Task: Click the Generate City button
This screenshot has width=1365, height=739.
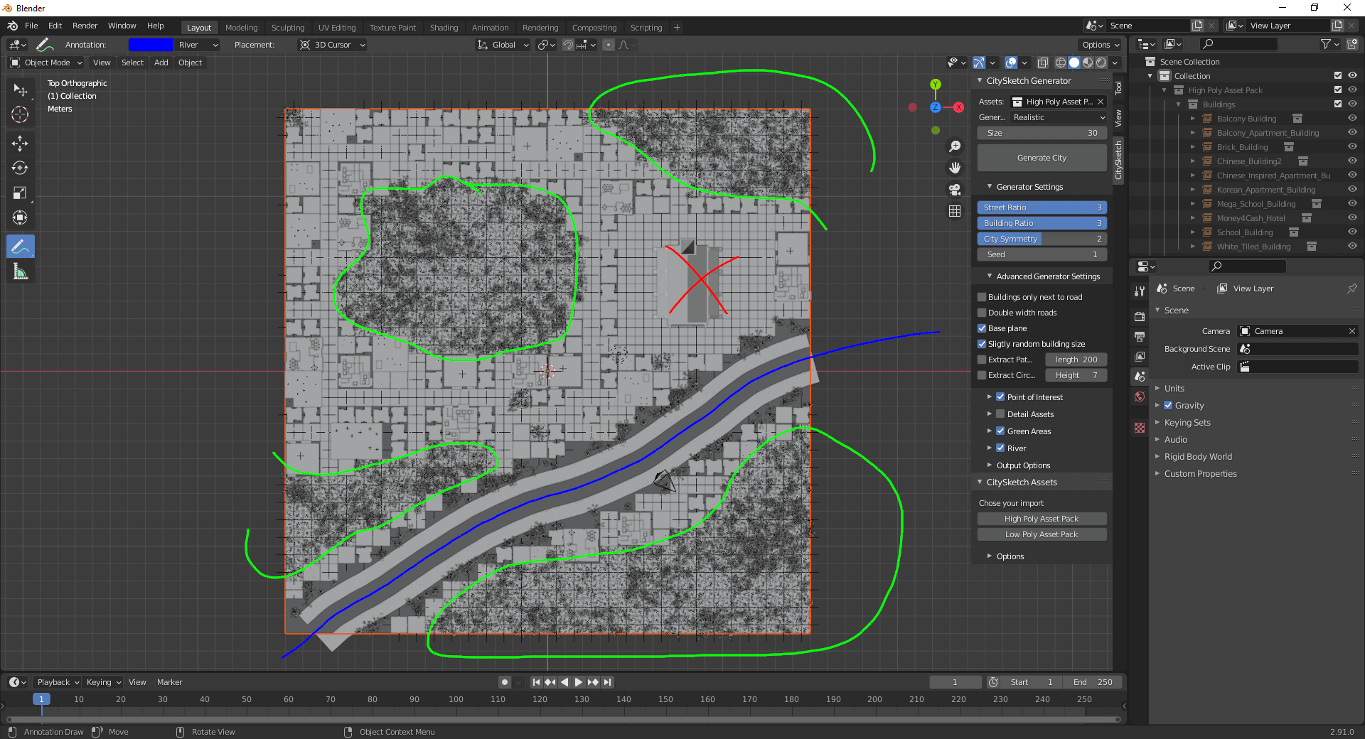Action: pos(1042,158)
